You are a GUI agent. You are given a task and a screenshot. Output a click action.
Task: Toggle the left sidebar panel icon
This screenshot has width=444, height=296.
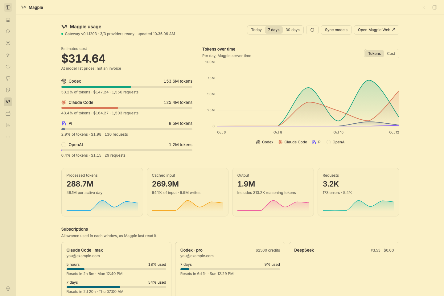coord(8,7)
